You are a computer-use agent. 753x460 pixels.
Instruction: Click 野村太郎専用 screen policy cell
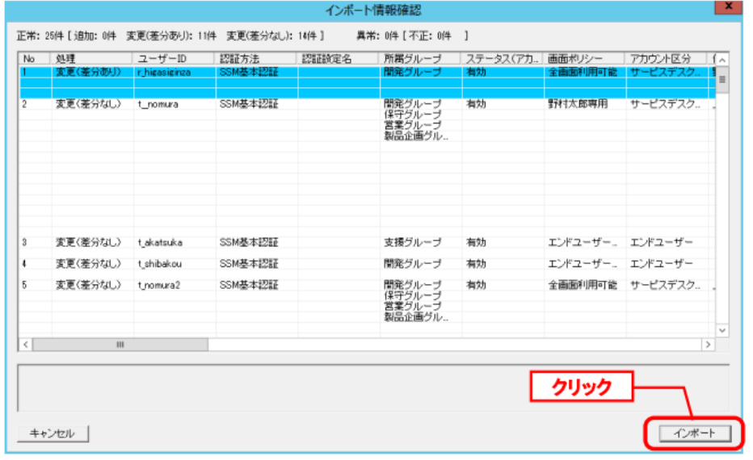[578, 104]
